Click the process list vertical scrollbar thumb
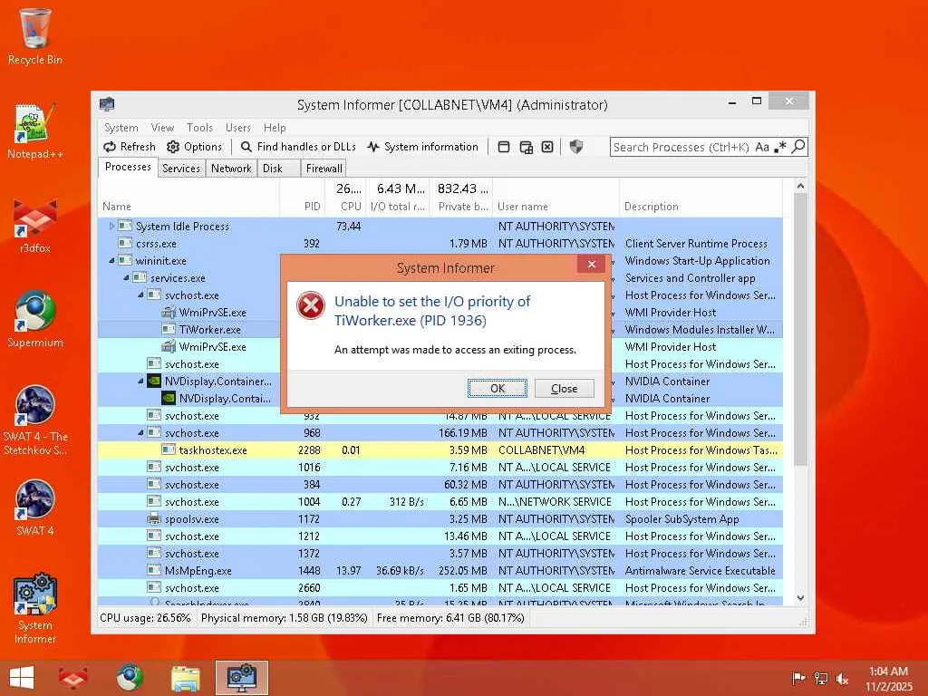The width and height of the screenshot is (928, 696). tap(800, 329)
